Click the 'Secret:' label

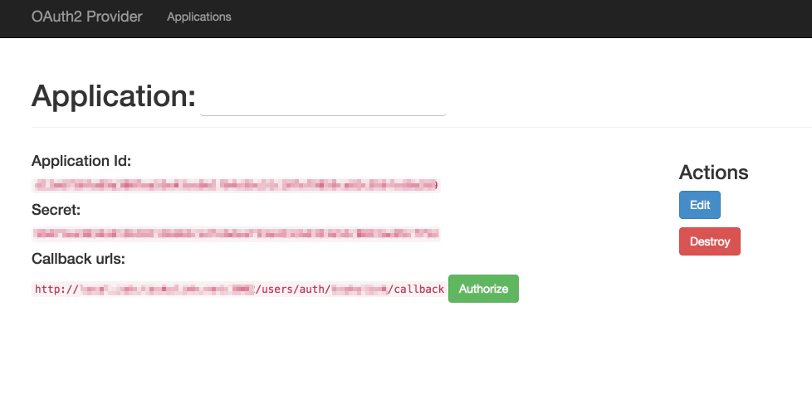tap(56, 210)
